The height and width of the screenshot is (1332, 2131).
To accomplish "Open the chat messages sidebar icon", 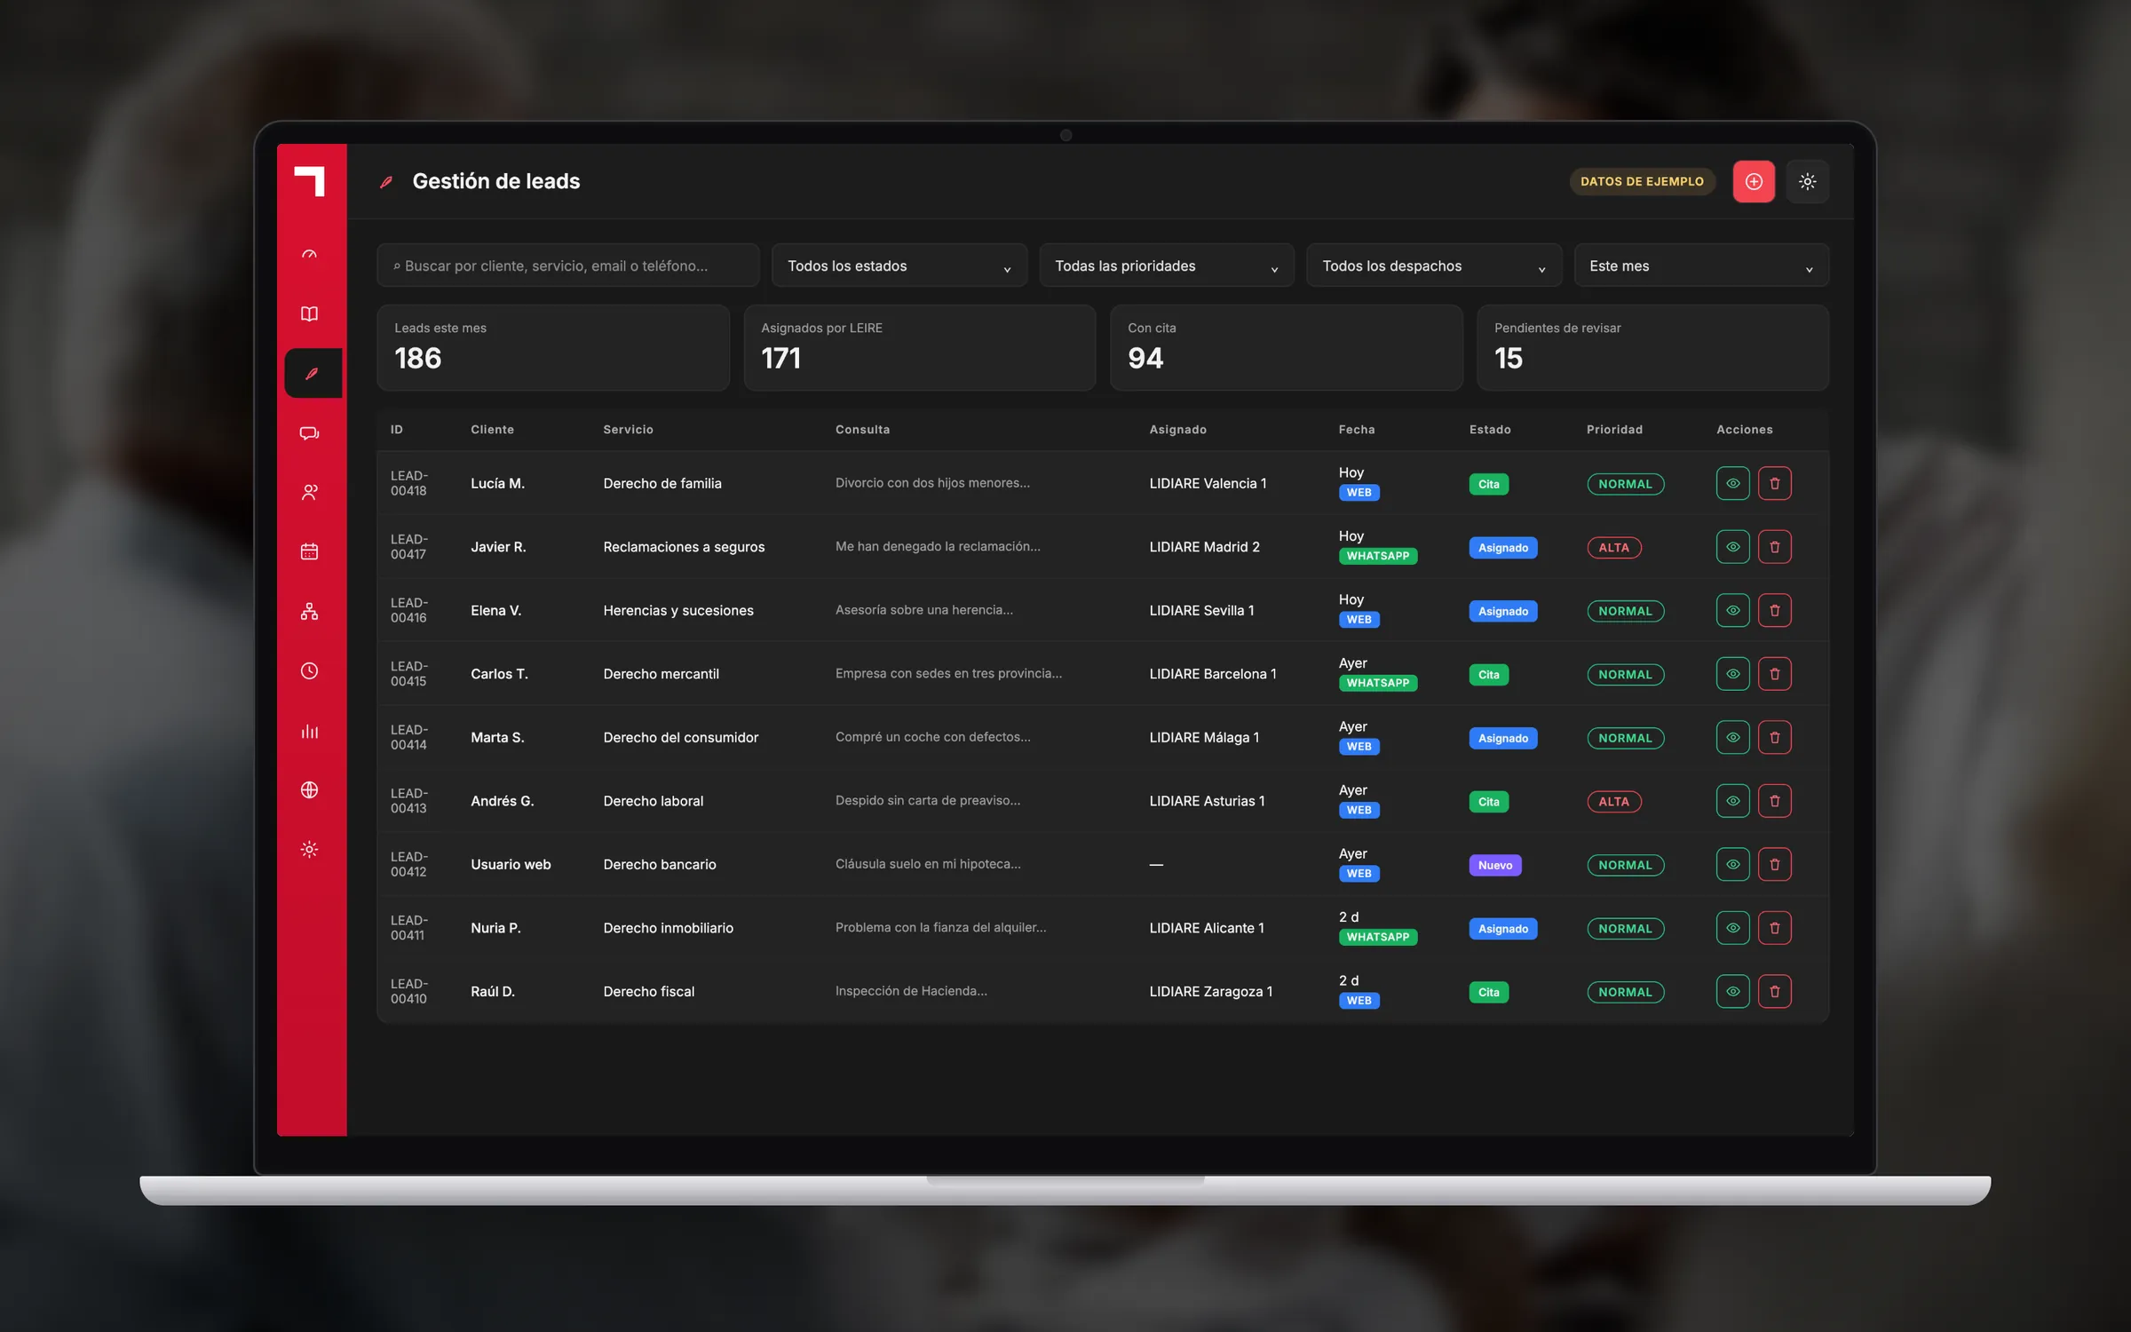I will click(x=309, y=433).
